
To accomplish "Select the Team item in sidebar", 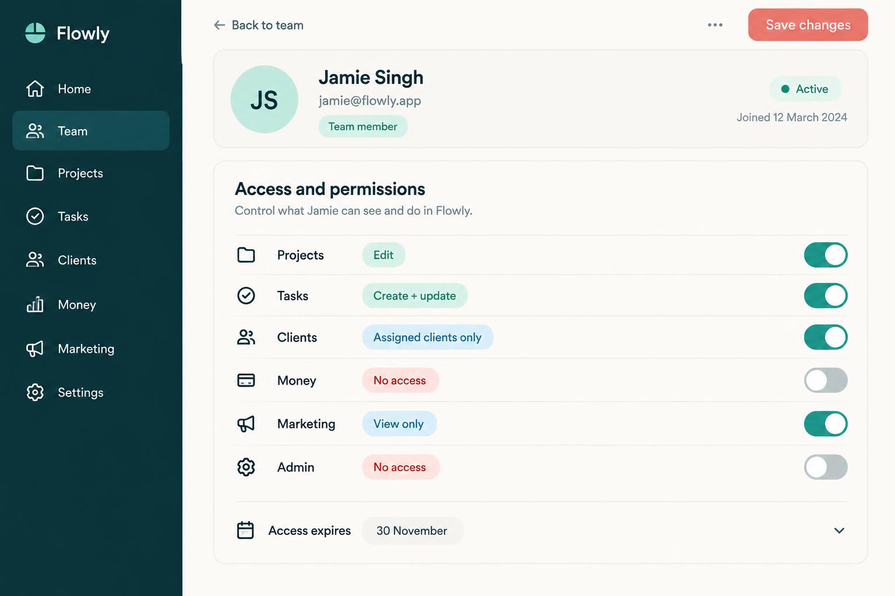I will 91,131.
